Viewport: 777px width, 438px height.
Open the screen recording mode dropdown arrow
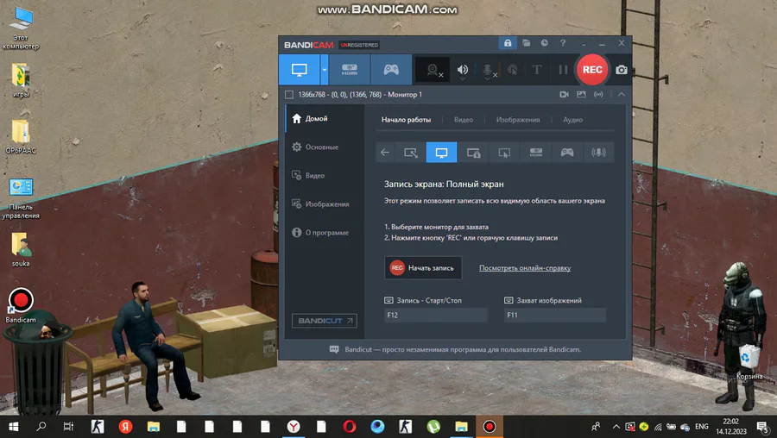click(324, 70)
